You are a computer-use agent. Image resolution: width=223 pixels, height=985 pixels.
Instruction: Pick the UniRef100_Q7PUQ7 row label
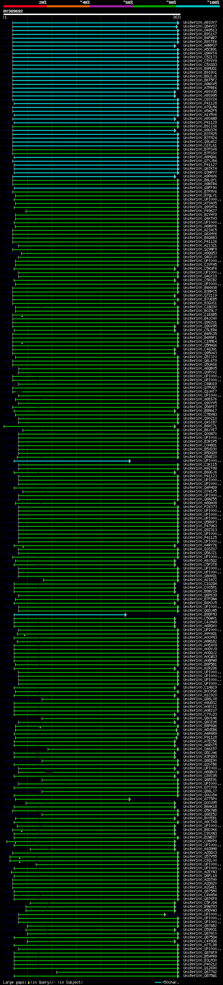pyautogui.click(x=200, y=388)
